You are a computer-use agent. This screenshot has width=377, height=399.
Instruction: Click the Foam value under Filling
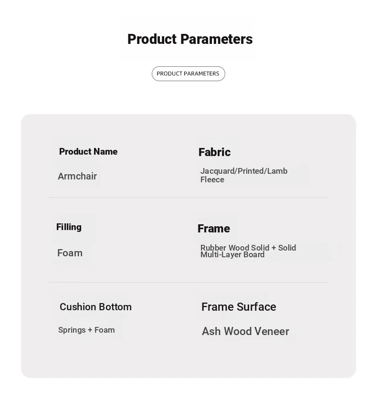(x=70, y=253)
